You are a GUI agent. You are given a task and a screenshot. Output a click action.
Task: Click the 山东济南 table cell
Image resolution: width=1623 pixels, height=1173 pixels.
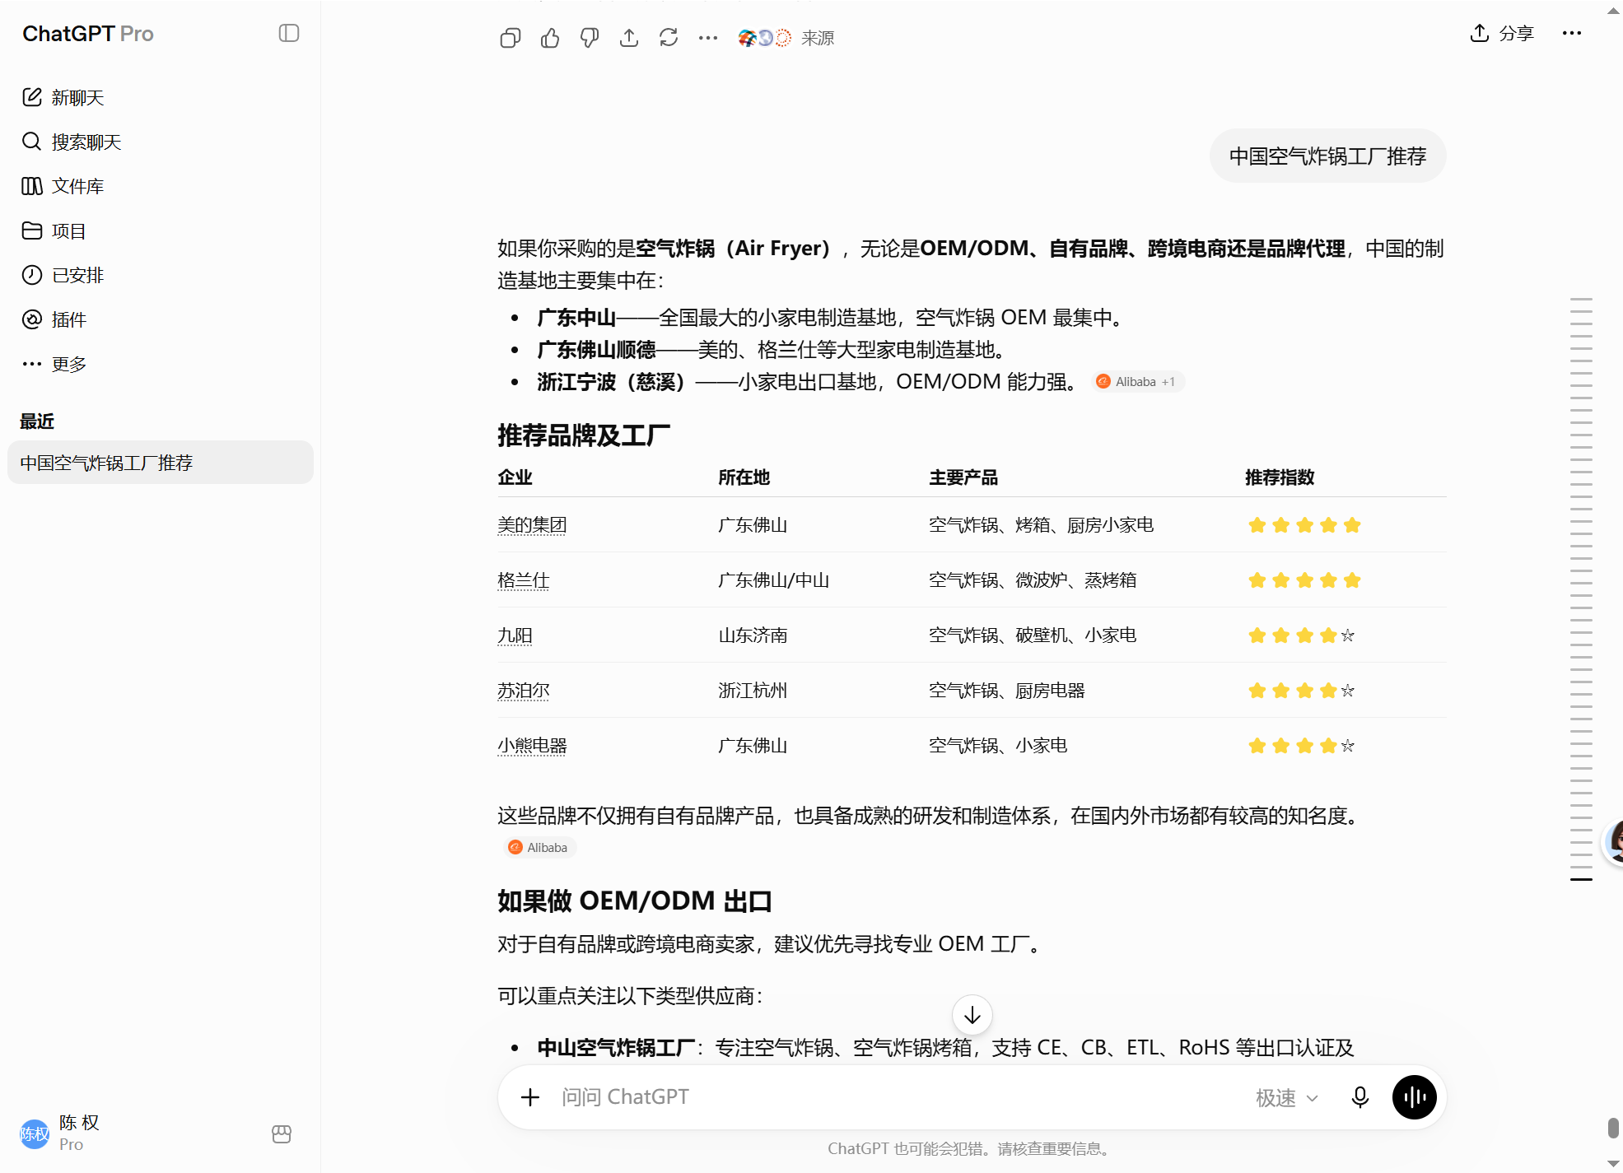coord(753,635)
